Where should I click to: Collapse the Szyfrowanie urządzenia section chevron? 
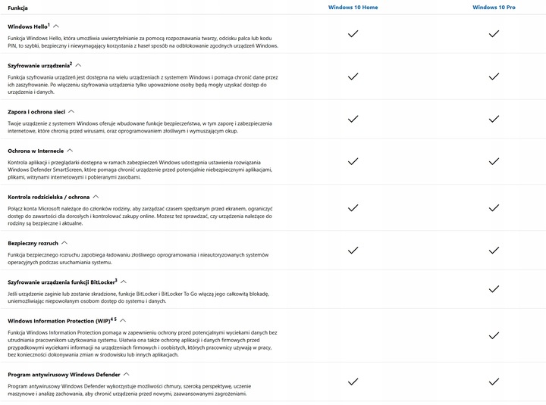click(78, 66)
